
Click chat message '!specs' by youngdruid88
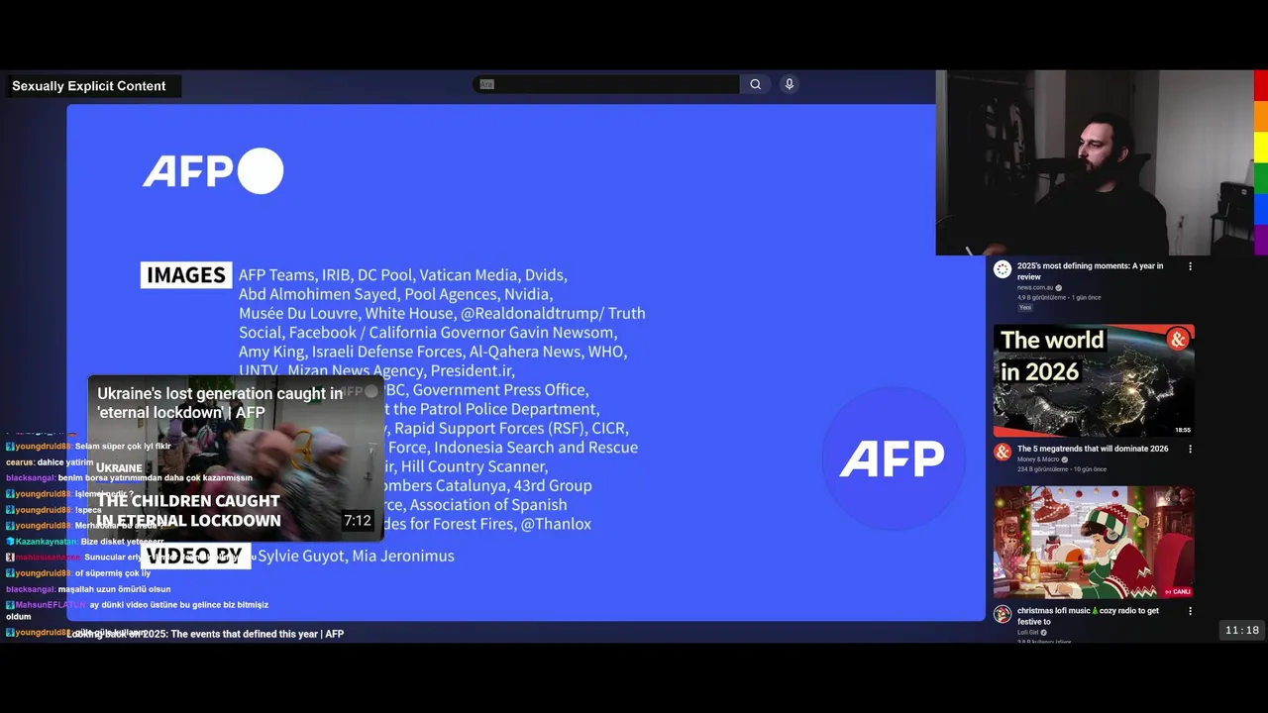tap(88, 510)
